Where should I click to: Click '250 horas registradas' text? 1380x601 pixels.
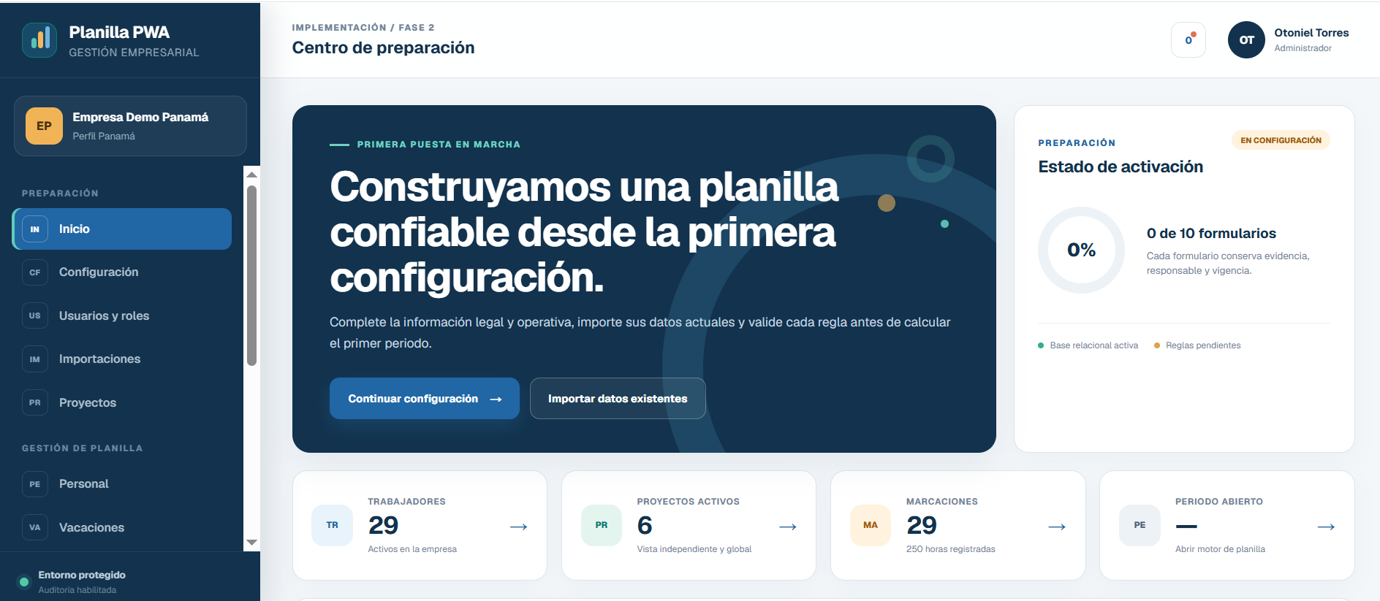tap(950, 549)
